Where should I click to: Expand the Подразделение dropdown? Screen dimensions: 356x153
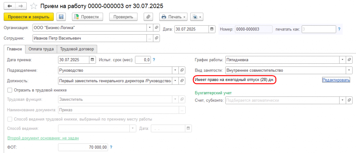[x=175, y=70]
